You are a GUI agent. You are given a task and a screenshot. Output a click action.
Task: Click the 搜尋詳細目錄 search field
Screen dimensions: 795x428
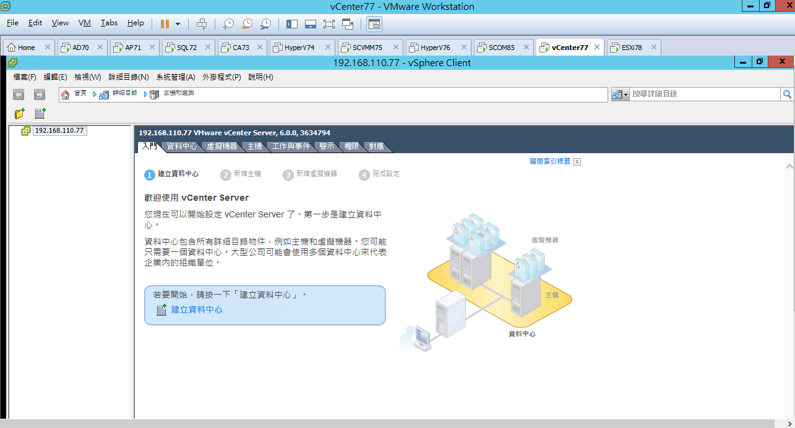pos(705,94)
